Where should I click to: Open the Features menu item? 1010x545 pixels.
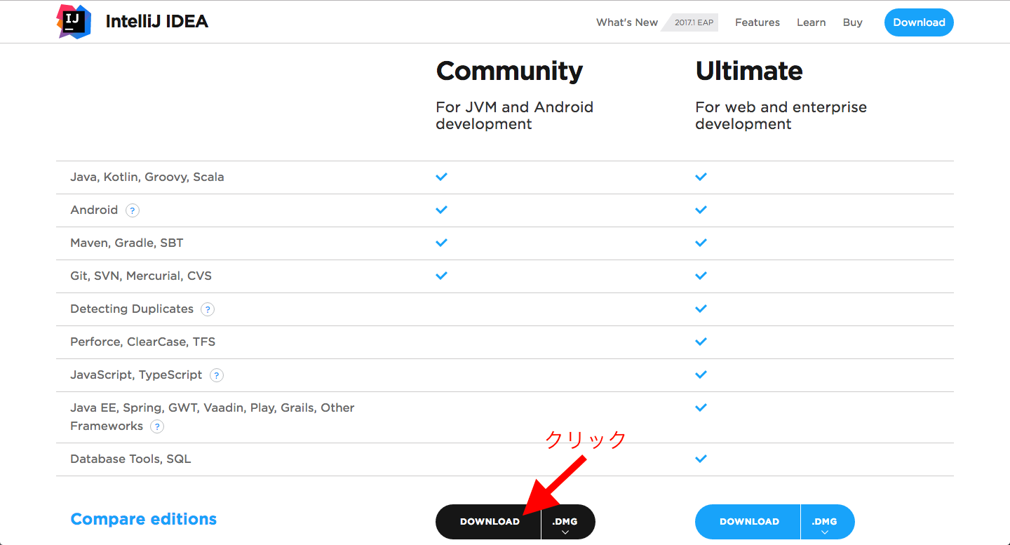coord(757,22)
